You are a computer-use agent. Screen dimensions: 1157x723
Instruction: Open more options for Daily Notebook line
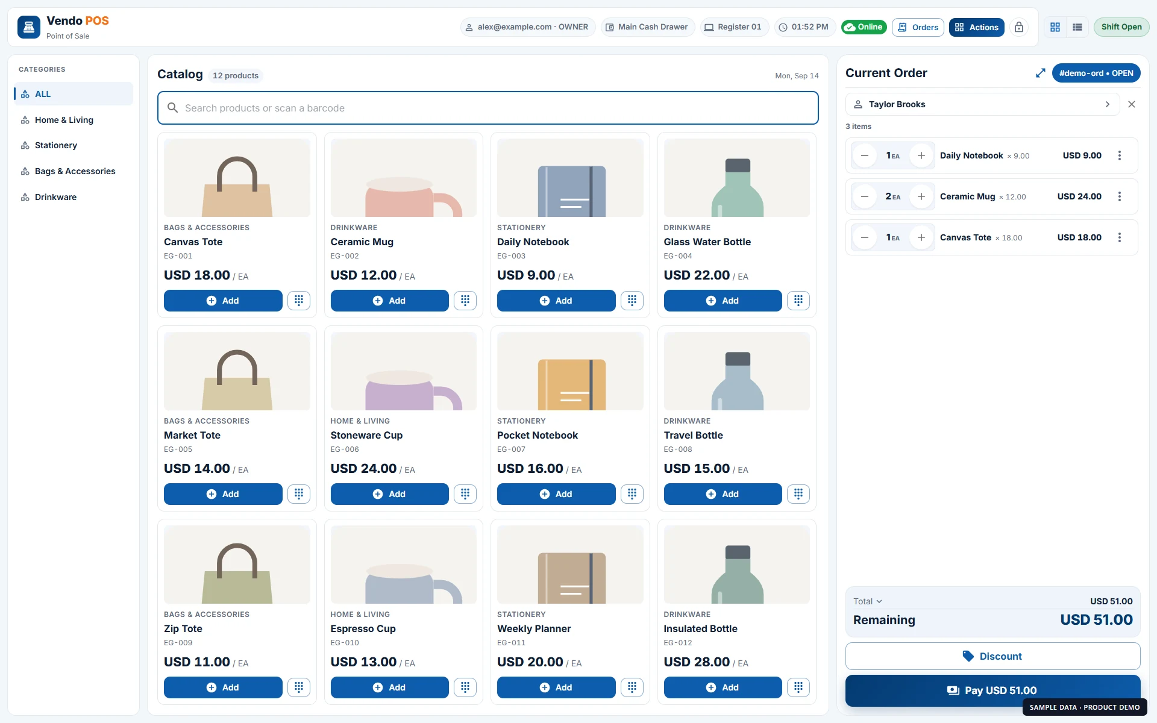(x=1120, y=155)
